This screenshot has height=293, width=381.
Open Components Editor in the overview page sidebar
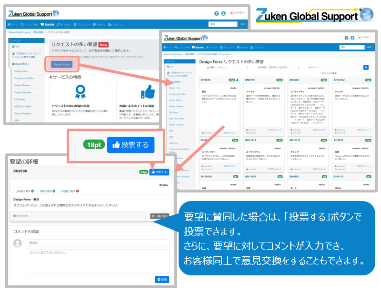pyautogui.click(x=24, y=78)
